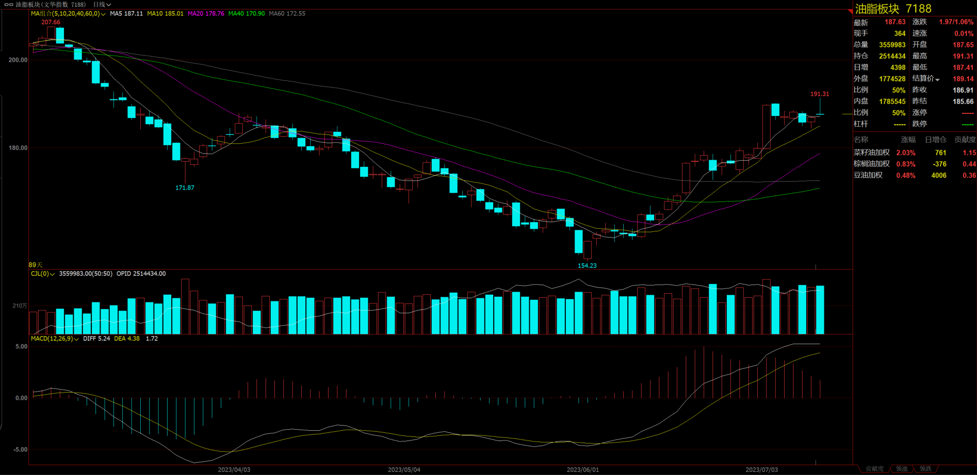Click the 2023/06/01 date label on time axis
The height and width of the screenshot is (475, 977).
coord(583,470)
